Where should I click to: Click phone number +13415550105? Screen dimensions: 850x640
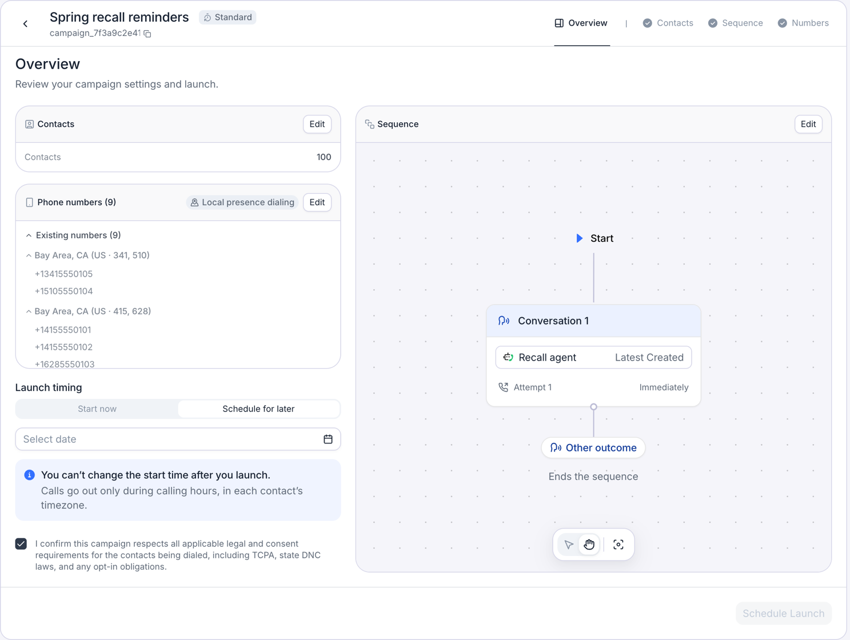click(63, 274)
